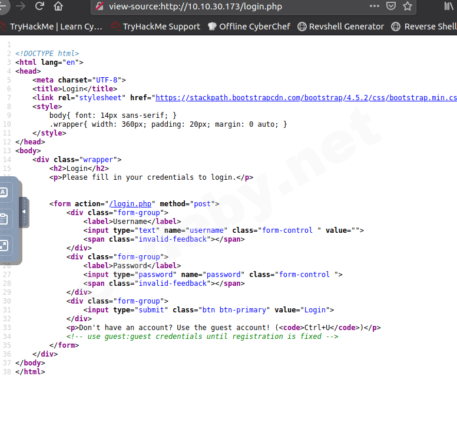Click the div class="wrapper" line
The height and width of the screenshot is (422, 457).
click(x=77, y=160)
